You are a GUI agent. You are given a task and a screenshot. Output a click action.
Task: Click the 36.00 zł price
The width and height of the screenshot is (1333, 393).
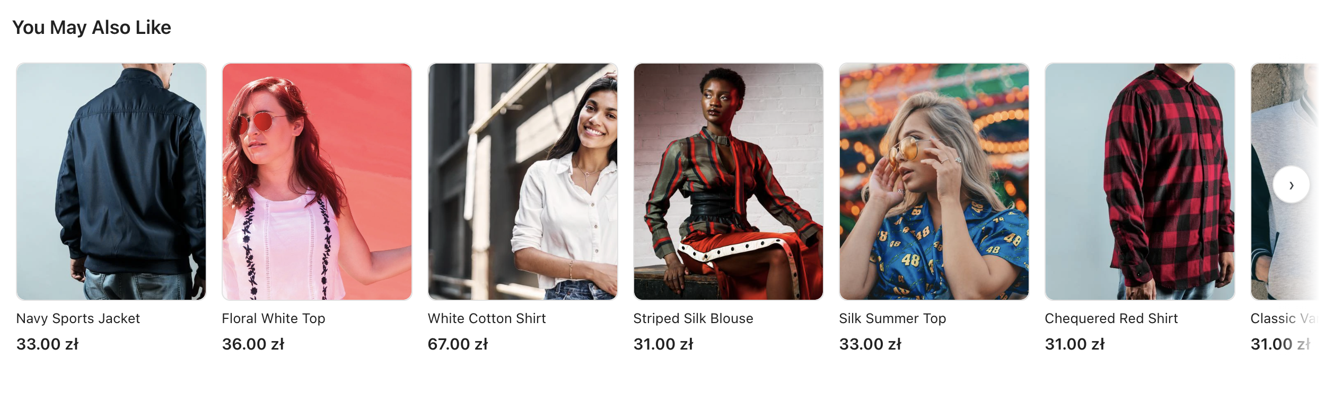[253, 344]
